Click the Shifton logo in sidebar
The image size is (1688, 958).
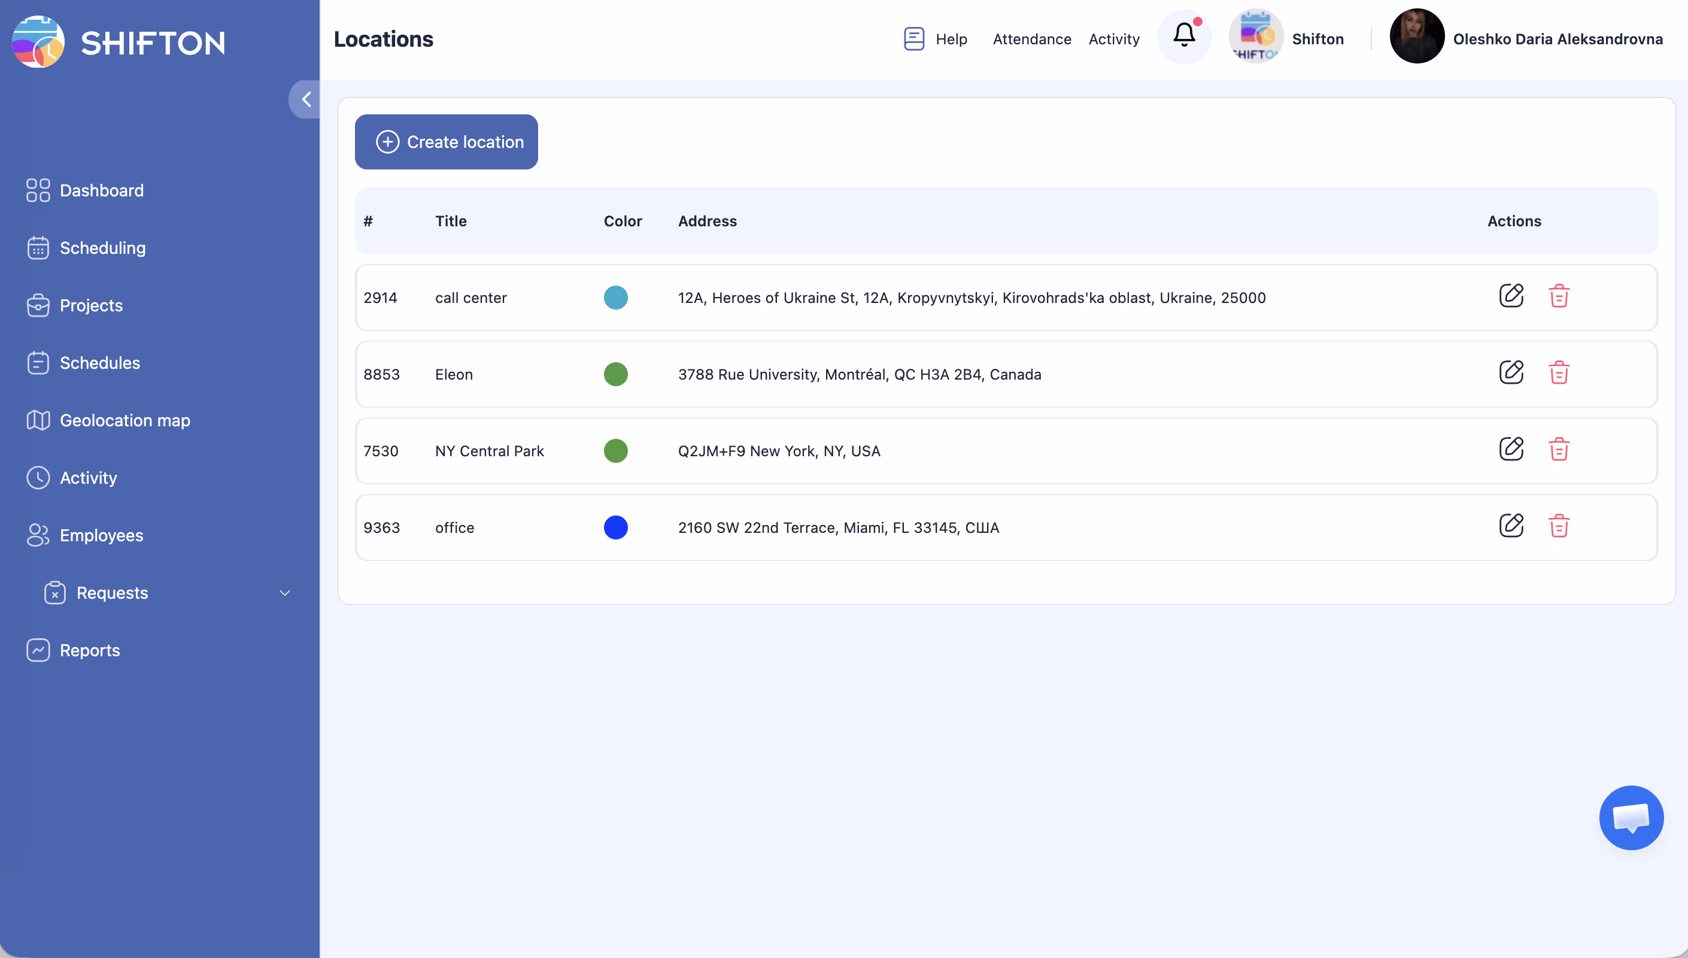click(119, 42)
